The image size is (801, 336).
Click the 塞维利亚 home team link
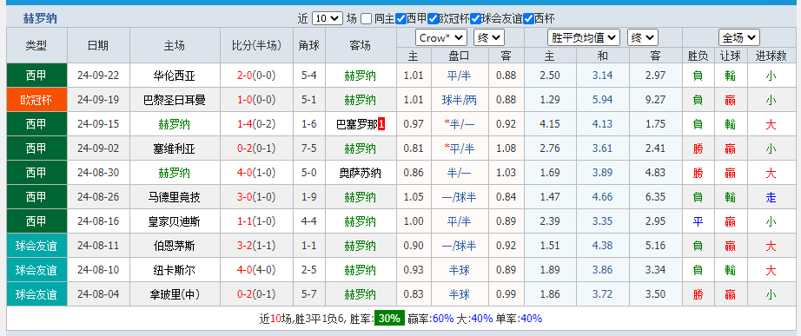175,148
